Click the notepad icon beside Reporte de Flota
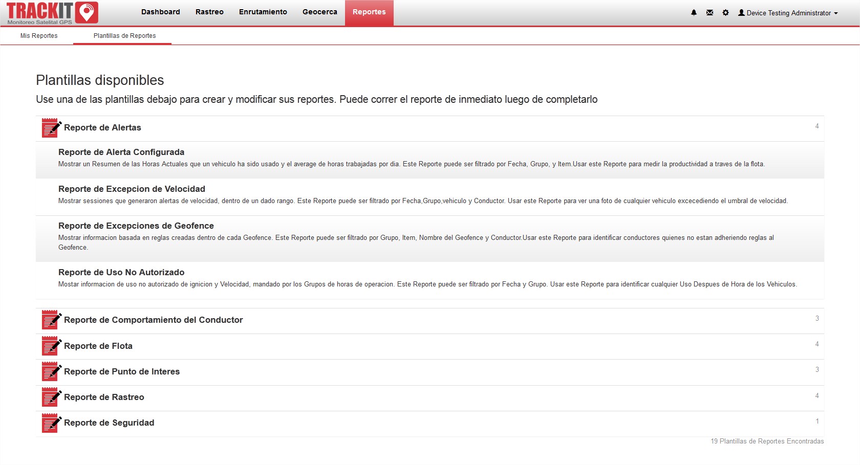 click(51, 346)
